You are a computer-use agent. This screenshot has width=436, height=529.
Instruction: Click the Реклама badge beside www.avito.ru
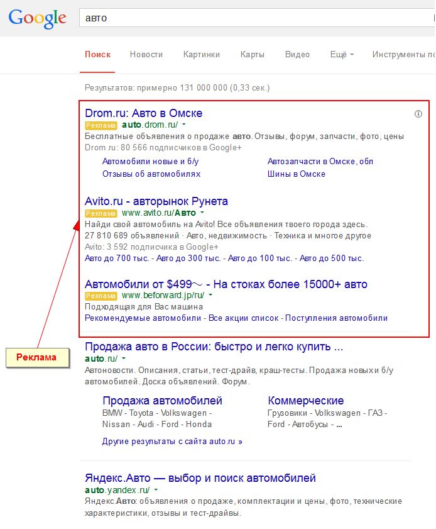(101, 214)
